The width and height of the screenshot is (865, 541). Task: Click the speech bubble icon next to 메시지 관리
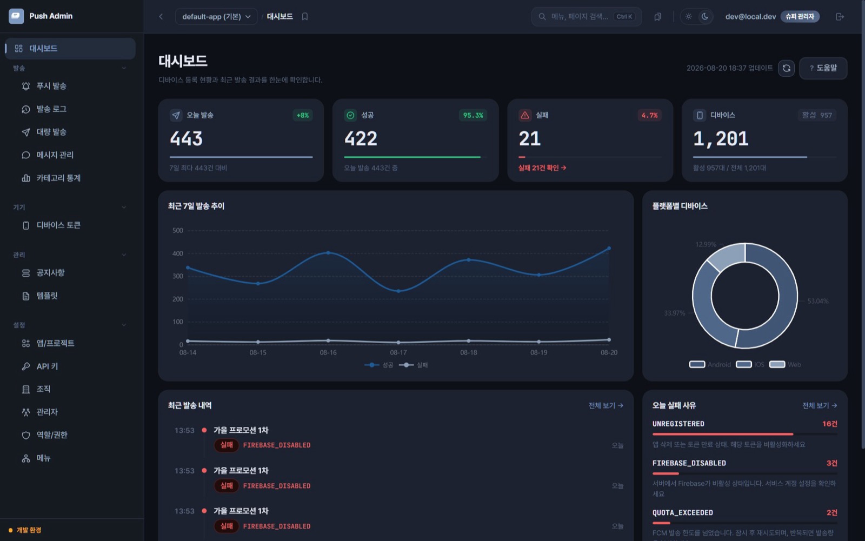click(26, 155)
